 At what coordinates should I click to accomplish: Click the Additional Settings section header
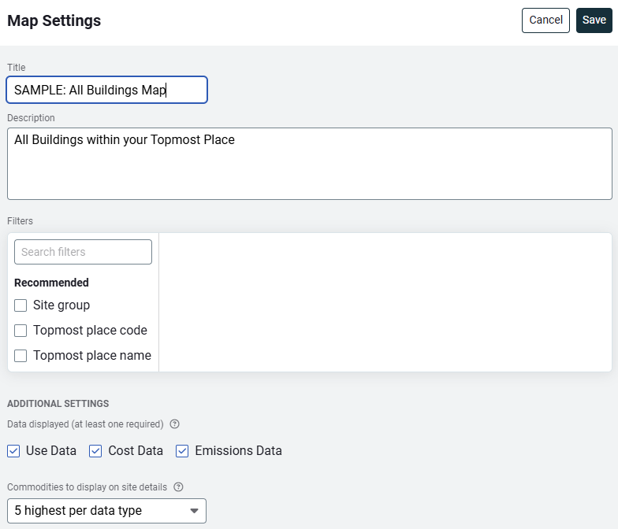[58, 404]
